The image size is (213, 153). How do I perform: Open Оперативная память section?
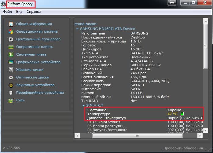pos(35,47)
